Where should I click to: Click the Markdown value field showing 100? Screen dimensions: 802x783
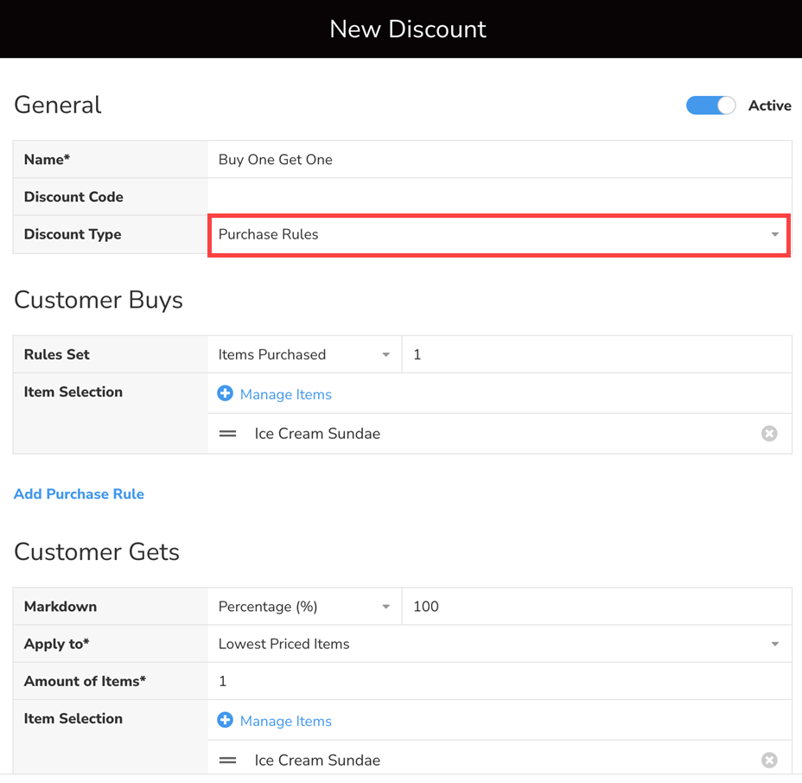[596, 608]
